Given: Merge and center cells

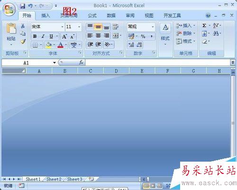Looking at the screenshot, I should [x=116, y=36].
